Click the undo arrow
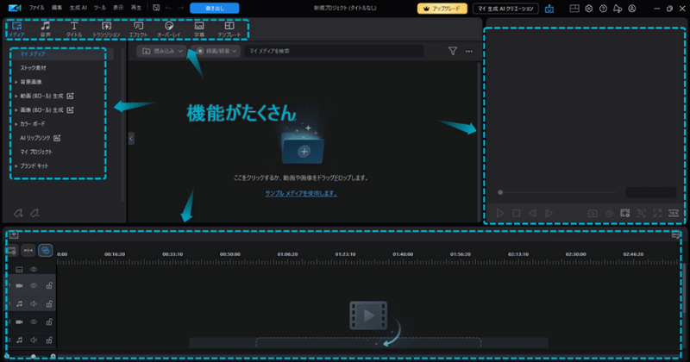This screenshot has height=362, width=690. click(x=168, y=8)
